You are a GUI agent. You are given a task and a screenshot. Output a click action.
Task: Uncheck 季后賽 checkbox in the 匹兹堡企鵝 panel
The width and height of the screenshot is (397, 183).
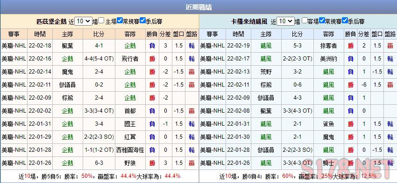tap(142, 20)
